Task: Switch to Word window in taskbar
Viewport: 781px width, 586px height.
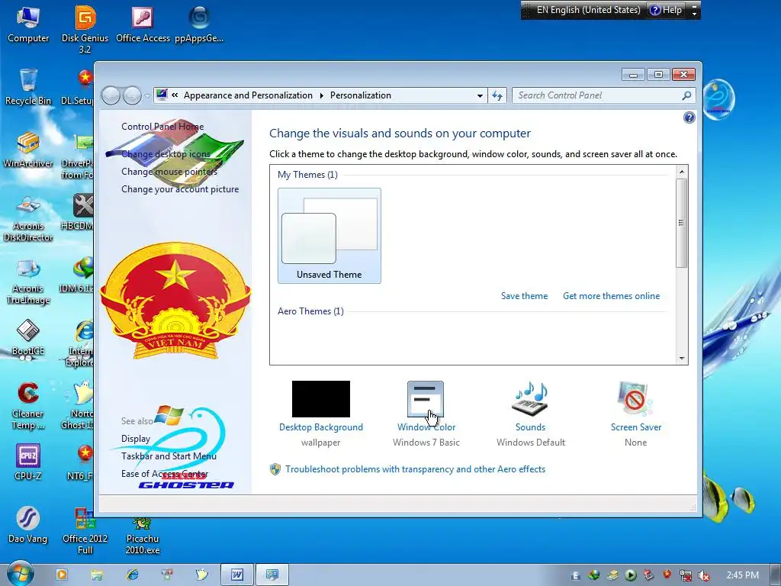Action: [237, 575]
